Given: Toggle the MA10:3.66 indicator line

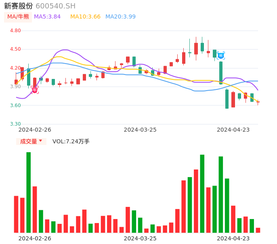Looking at the screenshot, I should click(85, 17).
